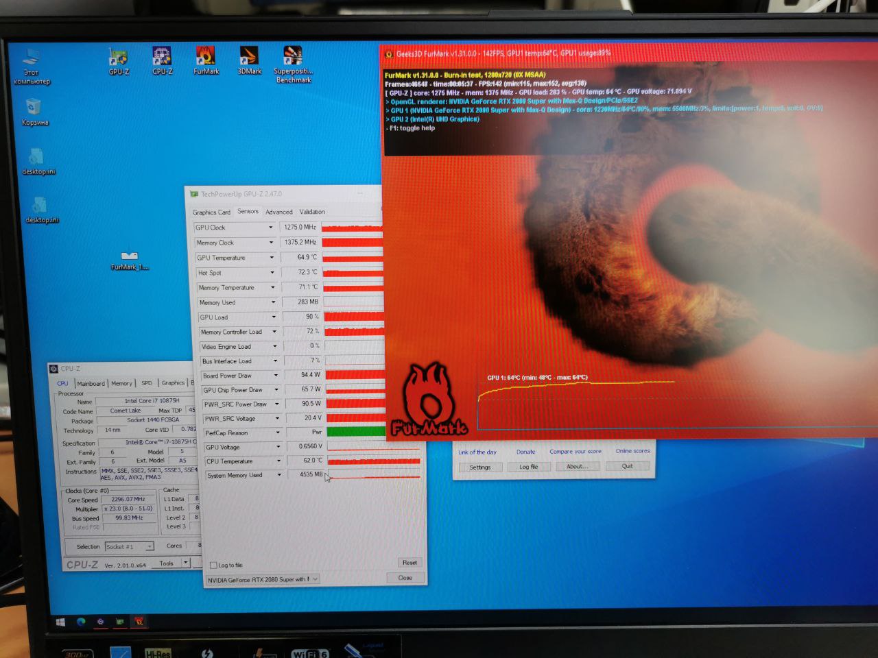Expand the Tools dropdown arrow in CPU-Z

185,563
